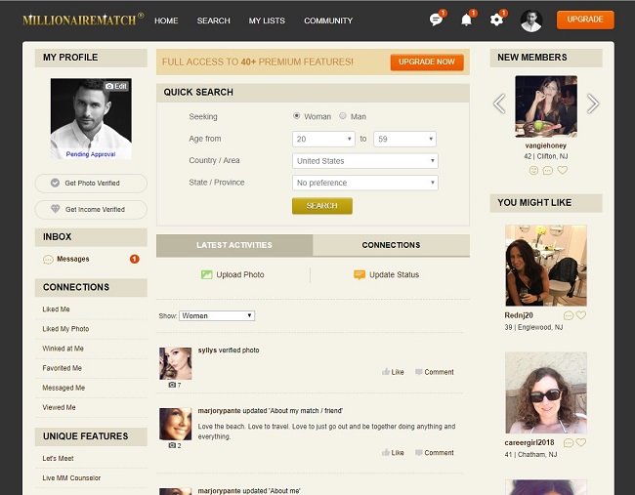Like Rednj20 with heart icon
This screenshot has width=635, height=495.
tap(580, 315)
